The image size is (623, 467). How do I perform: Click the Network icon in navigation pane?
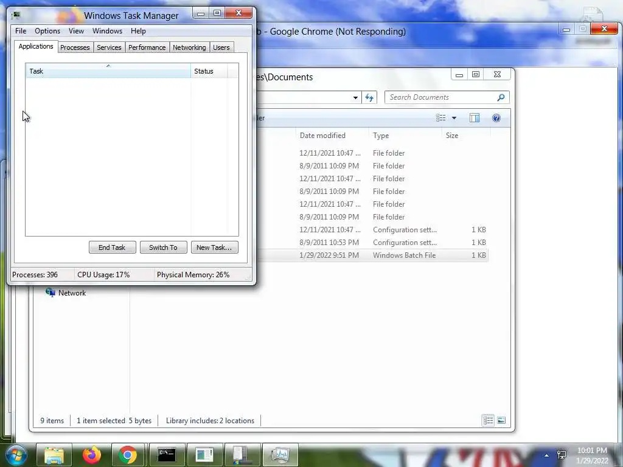50,292
